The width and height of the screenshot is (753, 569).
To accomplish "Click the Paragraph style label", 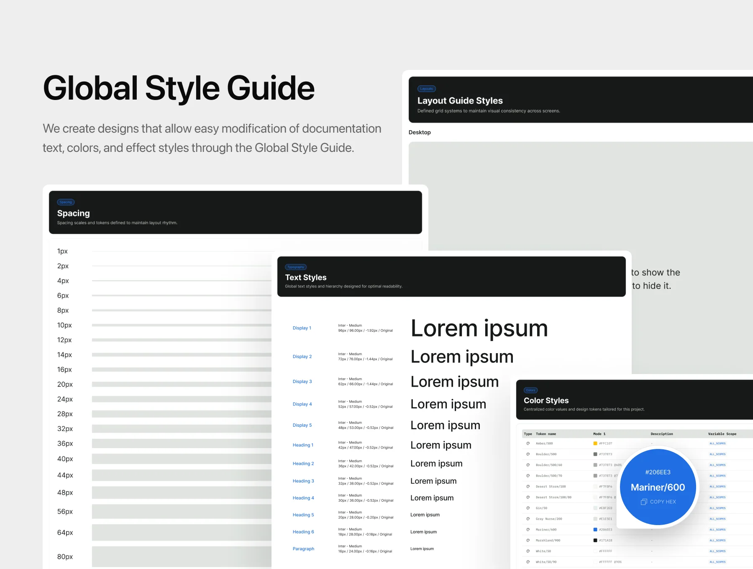I will [x=303, y=549].
